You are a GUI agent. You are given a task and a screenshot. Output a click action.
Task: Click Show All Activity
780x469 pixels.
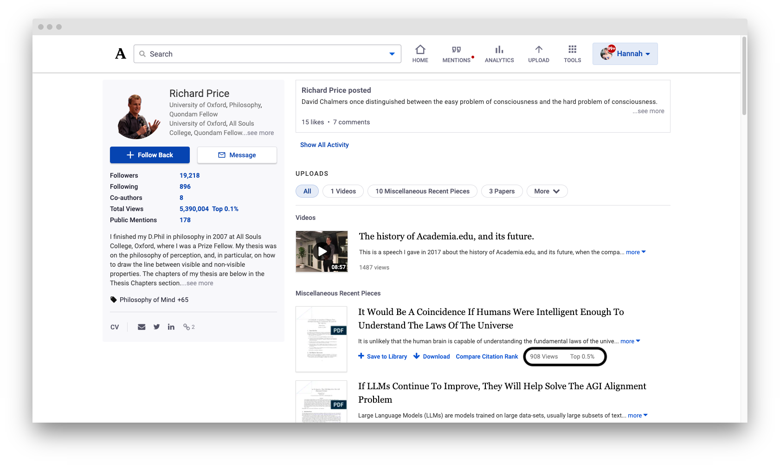(324, 145)
